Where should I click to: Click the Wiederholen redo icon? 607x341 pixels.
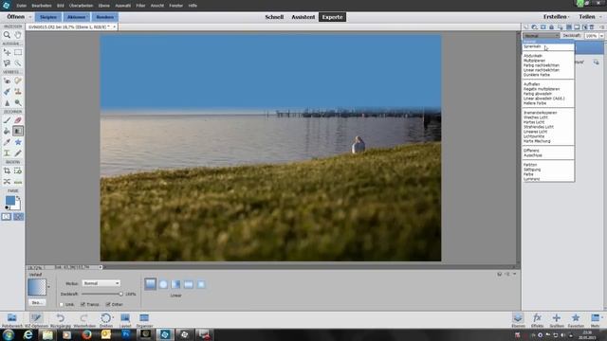tap(83, 318)
